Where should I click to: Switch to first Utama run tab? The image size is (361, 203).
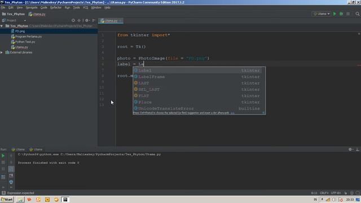click(18, 149)
